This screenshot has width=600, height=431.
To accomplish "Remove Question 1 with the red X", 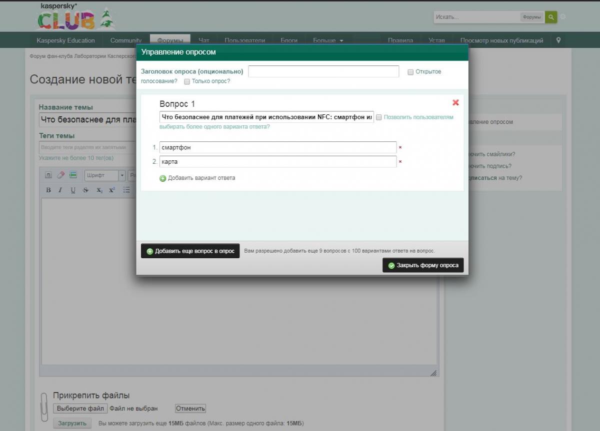I will tap(455, 102).
